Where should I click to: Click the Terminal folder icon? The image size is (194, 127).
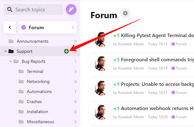(x=21, y=71)
